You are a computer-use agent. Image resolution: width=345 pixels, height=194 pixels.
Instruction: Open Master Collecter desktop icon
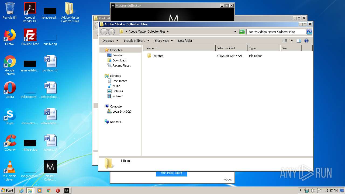coord(50,171)
